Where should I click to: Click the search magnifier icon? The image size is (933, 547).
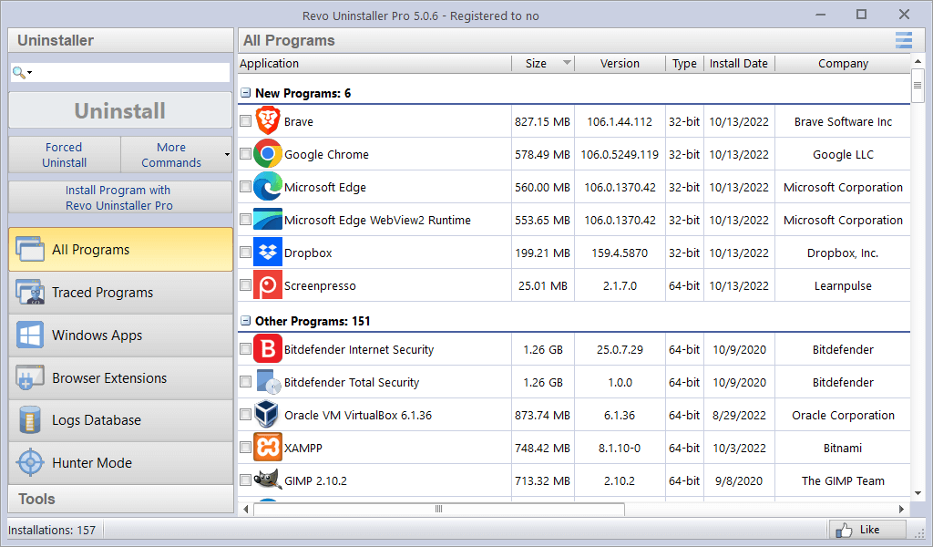[19, 73]
